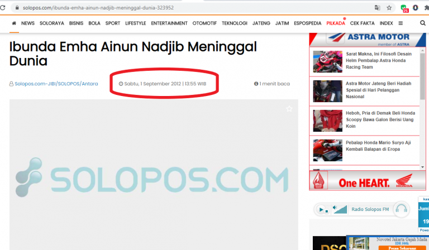Click the translate page icon in address bar
Viewport: 429px width, 250px height.
(x=378, y=8)
